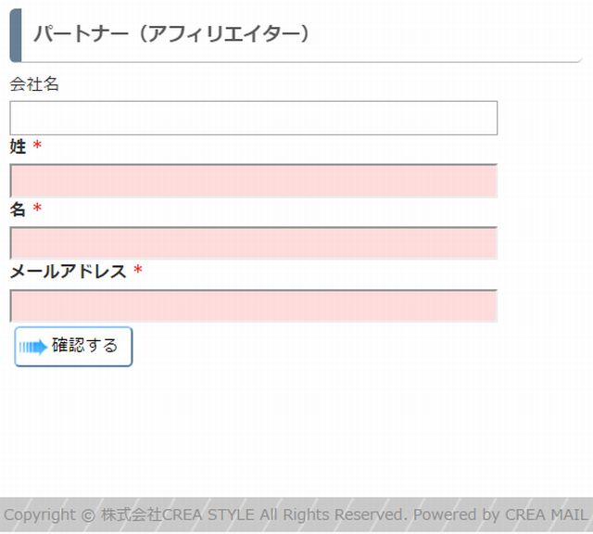The width and height of the screenshot is (593, 534).
Task: Click the word Copyright in footer
Action: [x=40, y=515]
